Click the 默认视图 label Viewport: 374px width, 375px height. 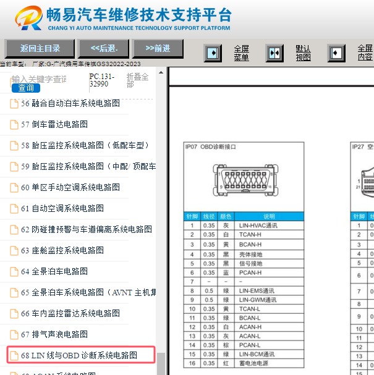click(x=303, y=53)
